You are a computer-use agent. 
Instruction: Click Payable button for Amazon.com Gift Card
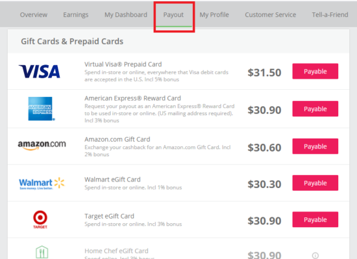(x=315, y=146)
